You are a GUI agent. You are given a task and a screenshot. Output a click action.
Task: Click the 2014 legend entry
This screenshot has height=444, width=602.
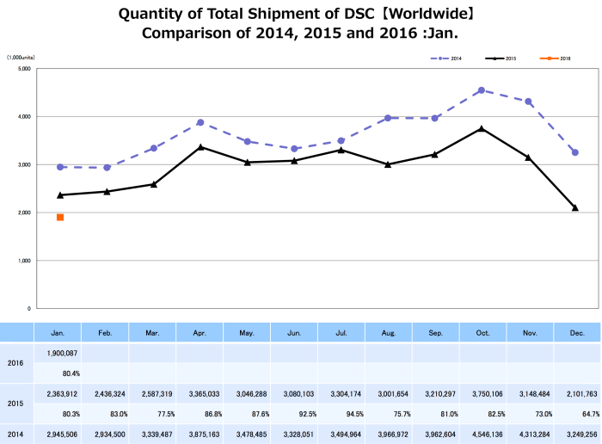coord(445,59)
